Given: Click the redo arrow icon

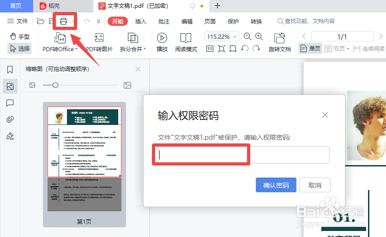Looking at the screenshot, I should coord(87,21).
